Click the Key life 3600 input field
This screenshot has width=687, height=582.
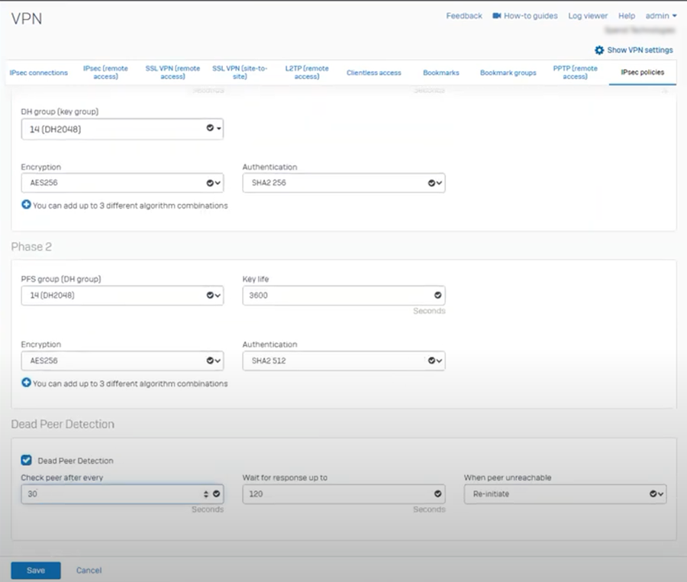pos(344,296)
